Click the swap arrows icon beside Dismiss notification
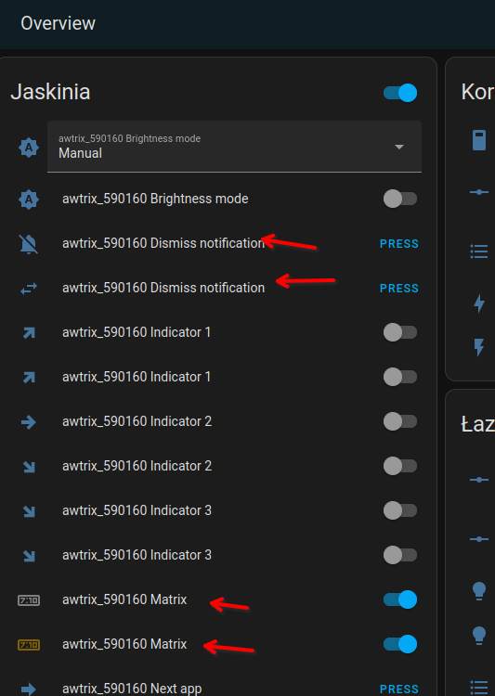The width and height of the screenshot is (495, 696). [29, 289]
